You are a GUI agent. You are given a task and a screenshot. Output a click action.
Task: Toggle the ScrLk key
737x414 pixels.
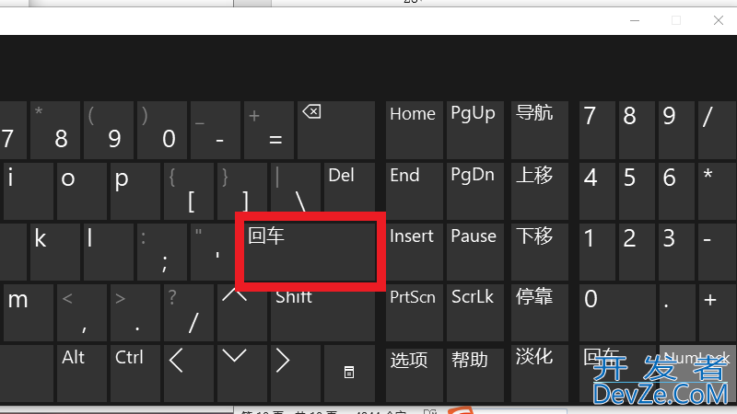click(474, 312)
